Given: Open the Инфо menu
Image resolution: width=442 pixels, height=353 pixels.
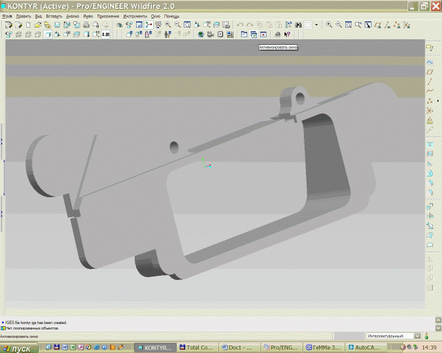Looking at the screenshot, I should pyautogui.click(x=88, y=17).
